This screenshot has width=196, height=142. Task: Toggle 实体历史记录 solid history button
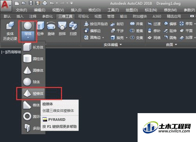click(10, 31)
